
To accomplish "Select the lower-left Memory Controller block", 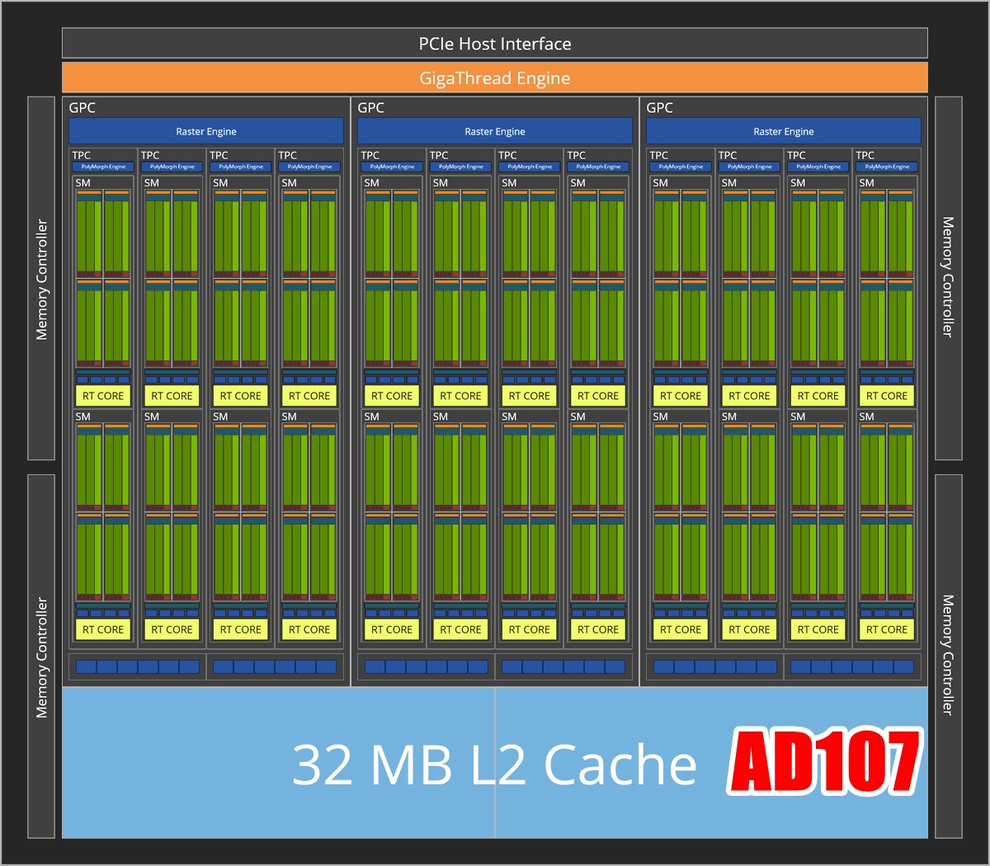I will [41, 657].
